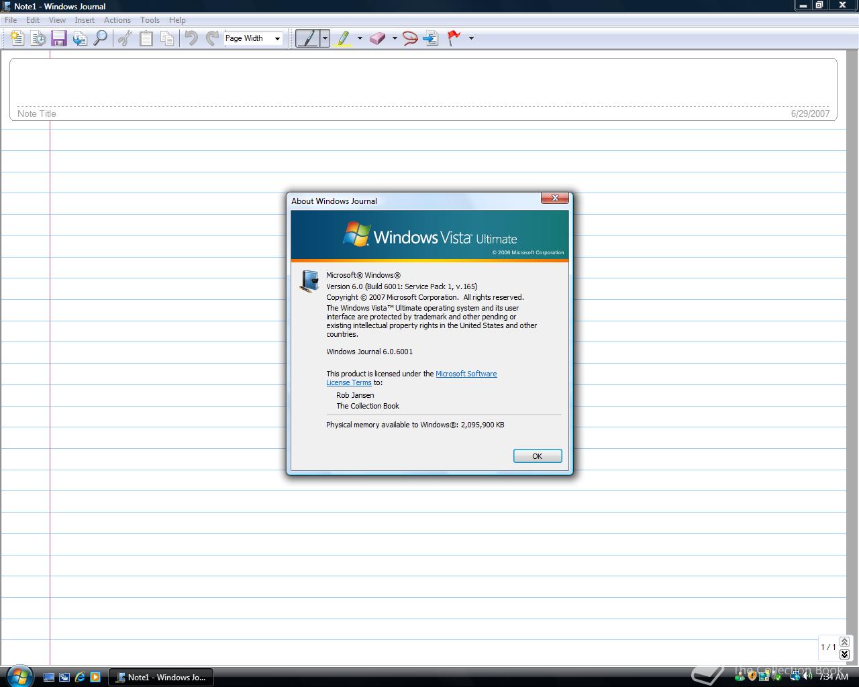Click the Rob Jansen licensee name
The image size is (859, 687).
point(355,395)
